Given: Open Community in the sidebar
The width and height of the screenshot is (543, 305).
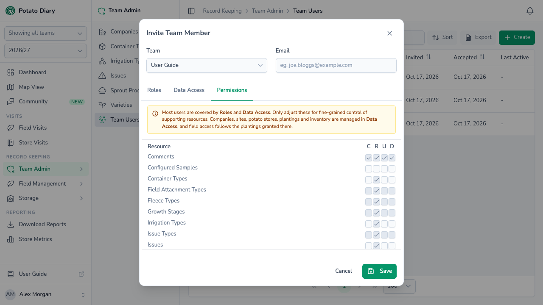Looking at the screenshot, I should point(45,102).
